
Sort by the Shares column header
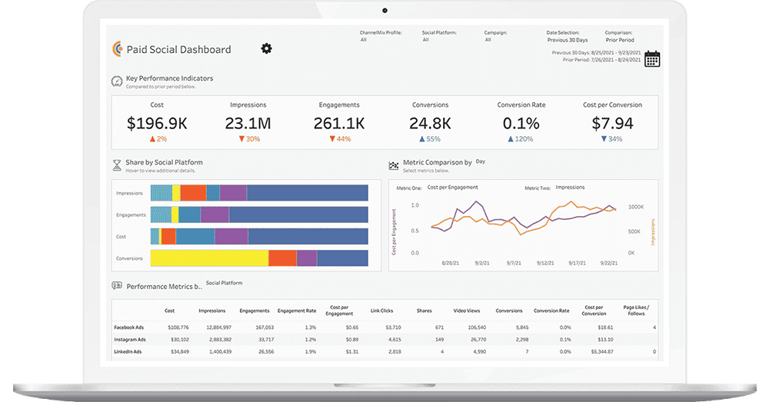tap(424, 311)
